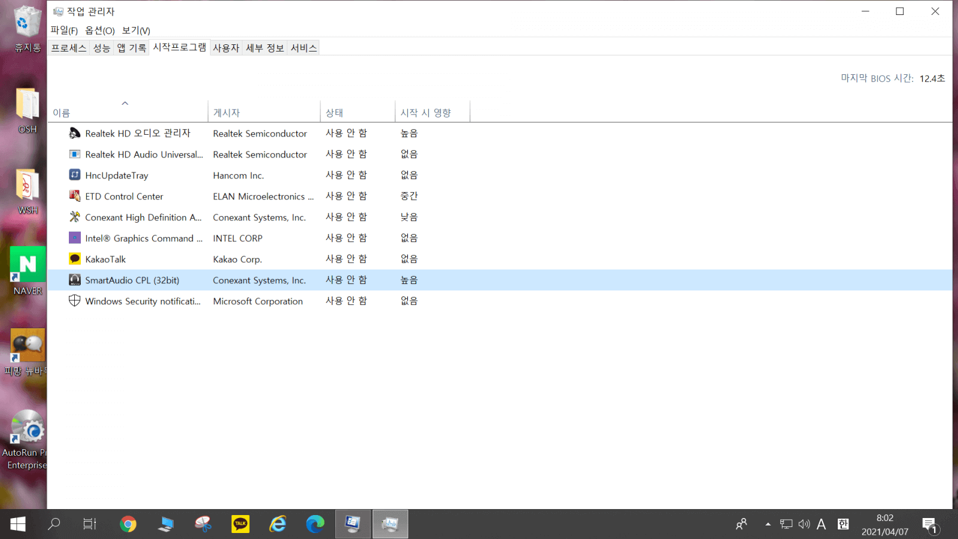The height and width of the screenshot is (539, 958).
Task: Select the HncUpdateTray row name
Action: (117, 175)
